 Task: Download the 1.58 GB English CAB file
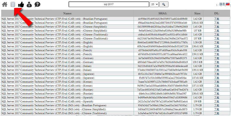tap(216, 42)
